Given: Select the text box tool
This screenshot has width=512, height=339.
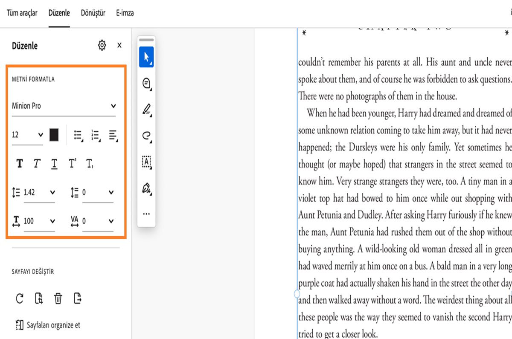Looking at the screenshot, I should [x=146, y=162].
